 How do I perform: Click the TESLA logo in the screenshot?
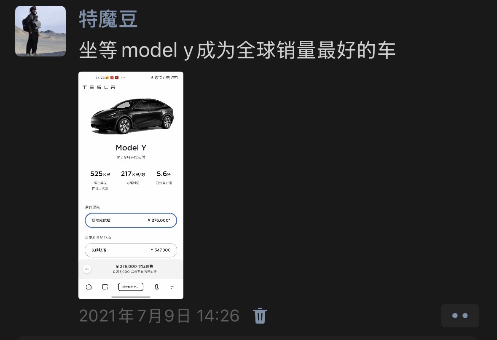(x=99, y=87)
